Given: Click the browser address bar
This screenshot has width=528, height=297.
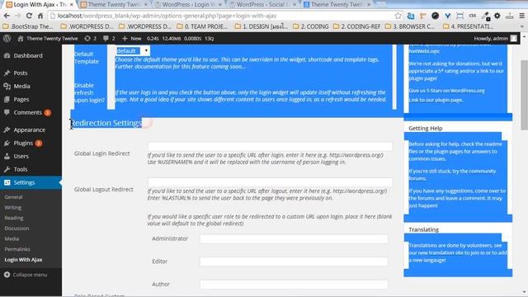Looking at the screenshot, I should 222,16.
